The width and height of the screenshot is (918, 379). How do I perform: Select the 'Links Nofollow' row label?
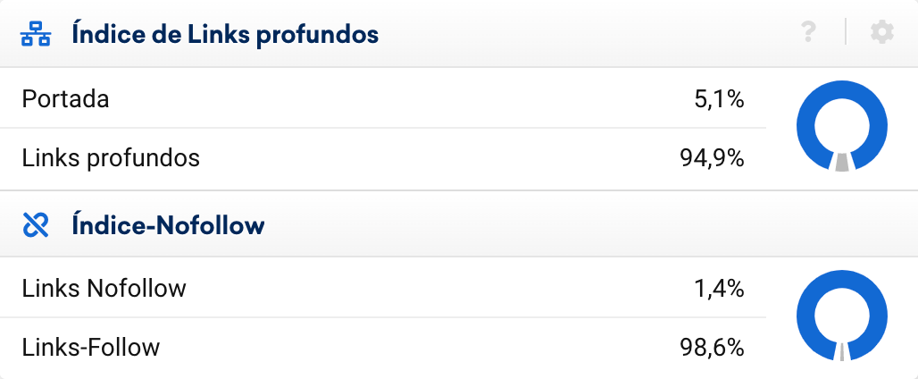click(104, 289)
